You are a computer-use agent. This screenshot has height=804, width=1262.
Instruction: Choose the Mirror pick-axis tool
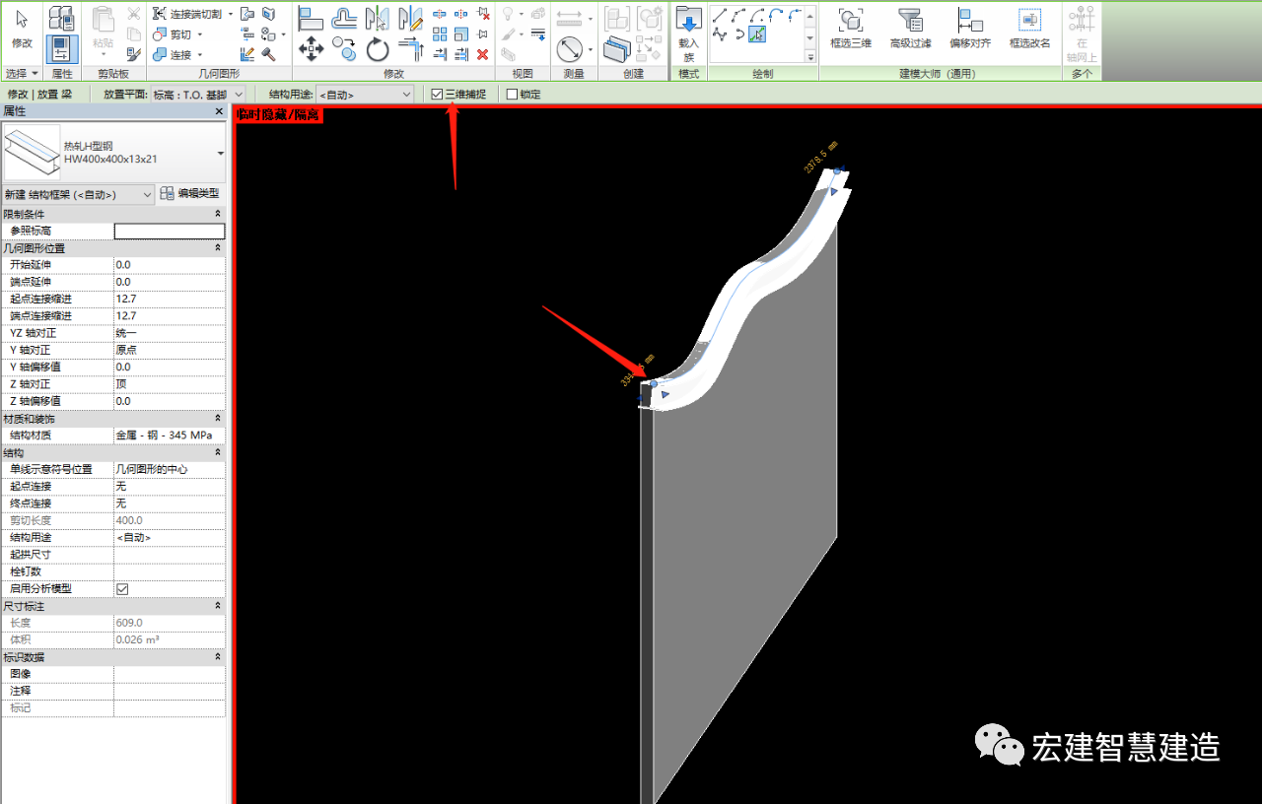click(377, 18)
